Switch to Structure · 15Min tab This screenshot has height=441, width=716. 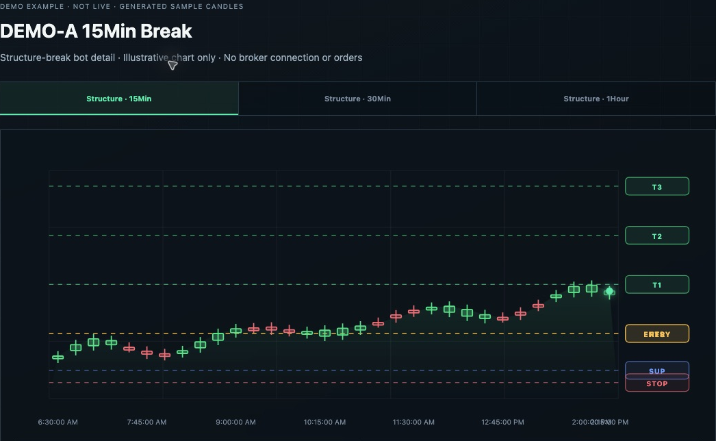118,99
